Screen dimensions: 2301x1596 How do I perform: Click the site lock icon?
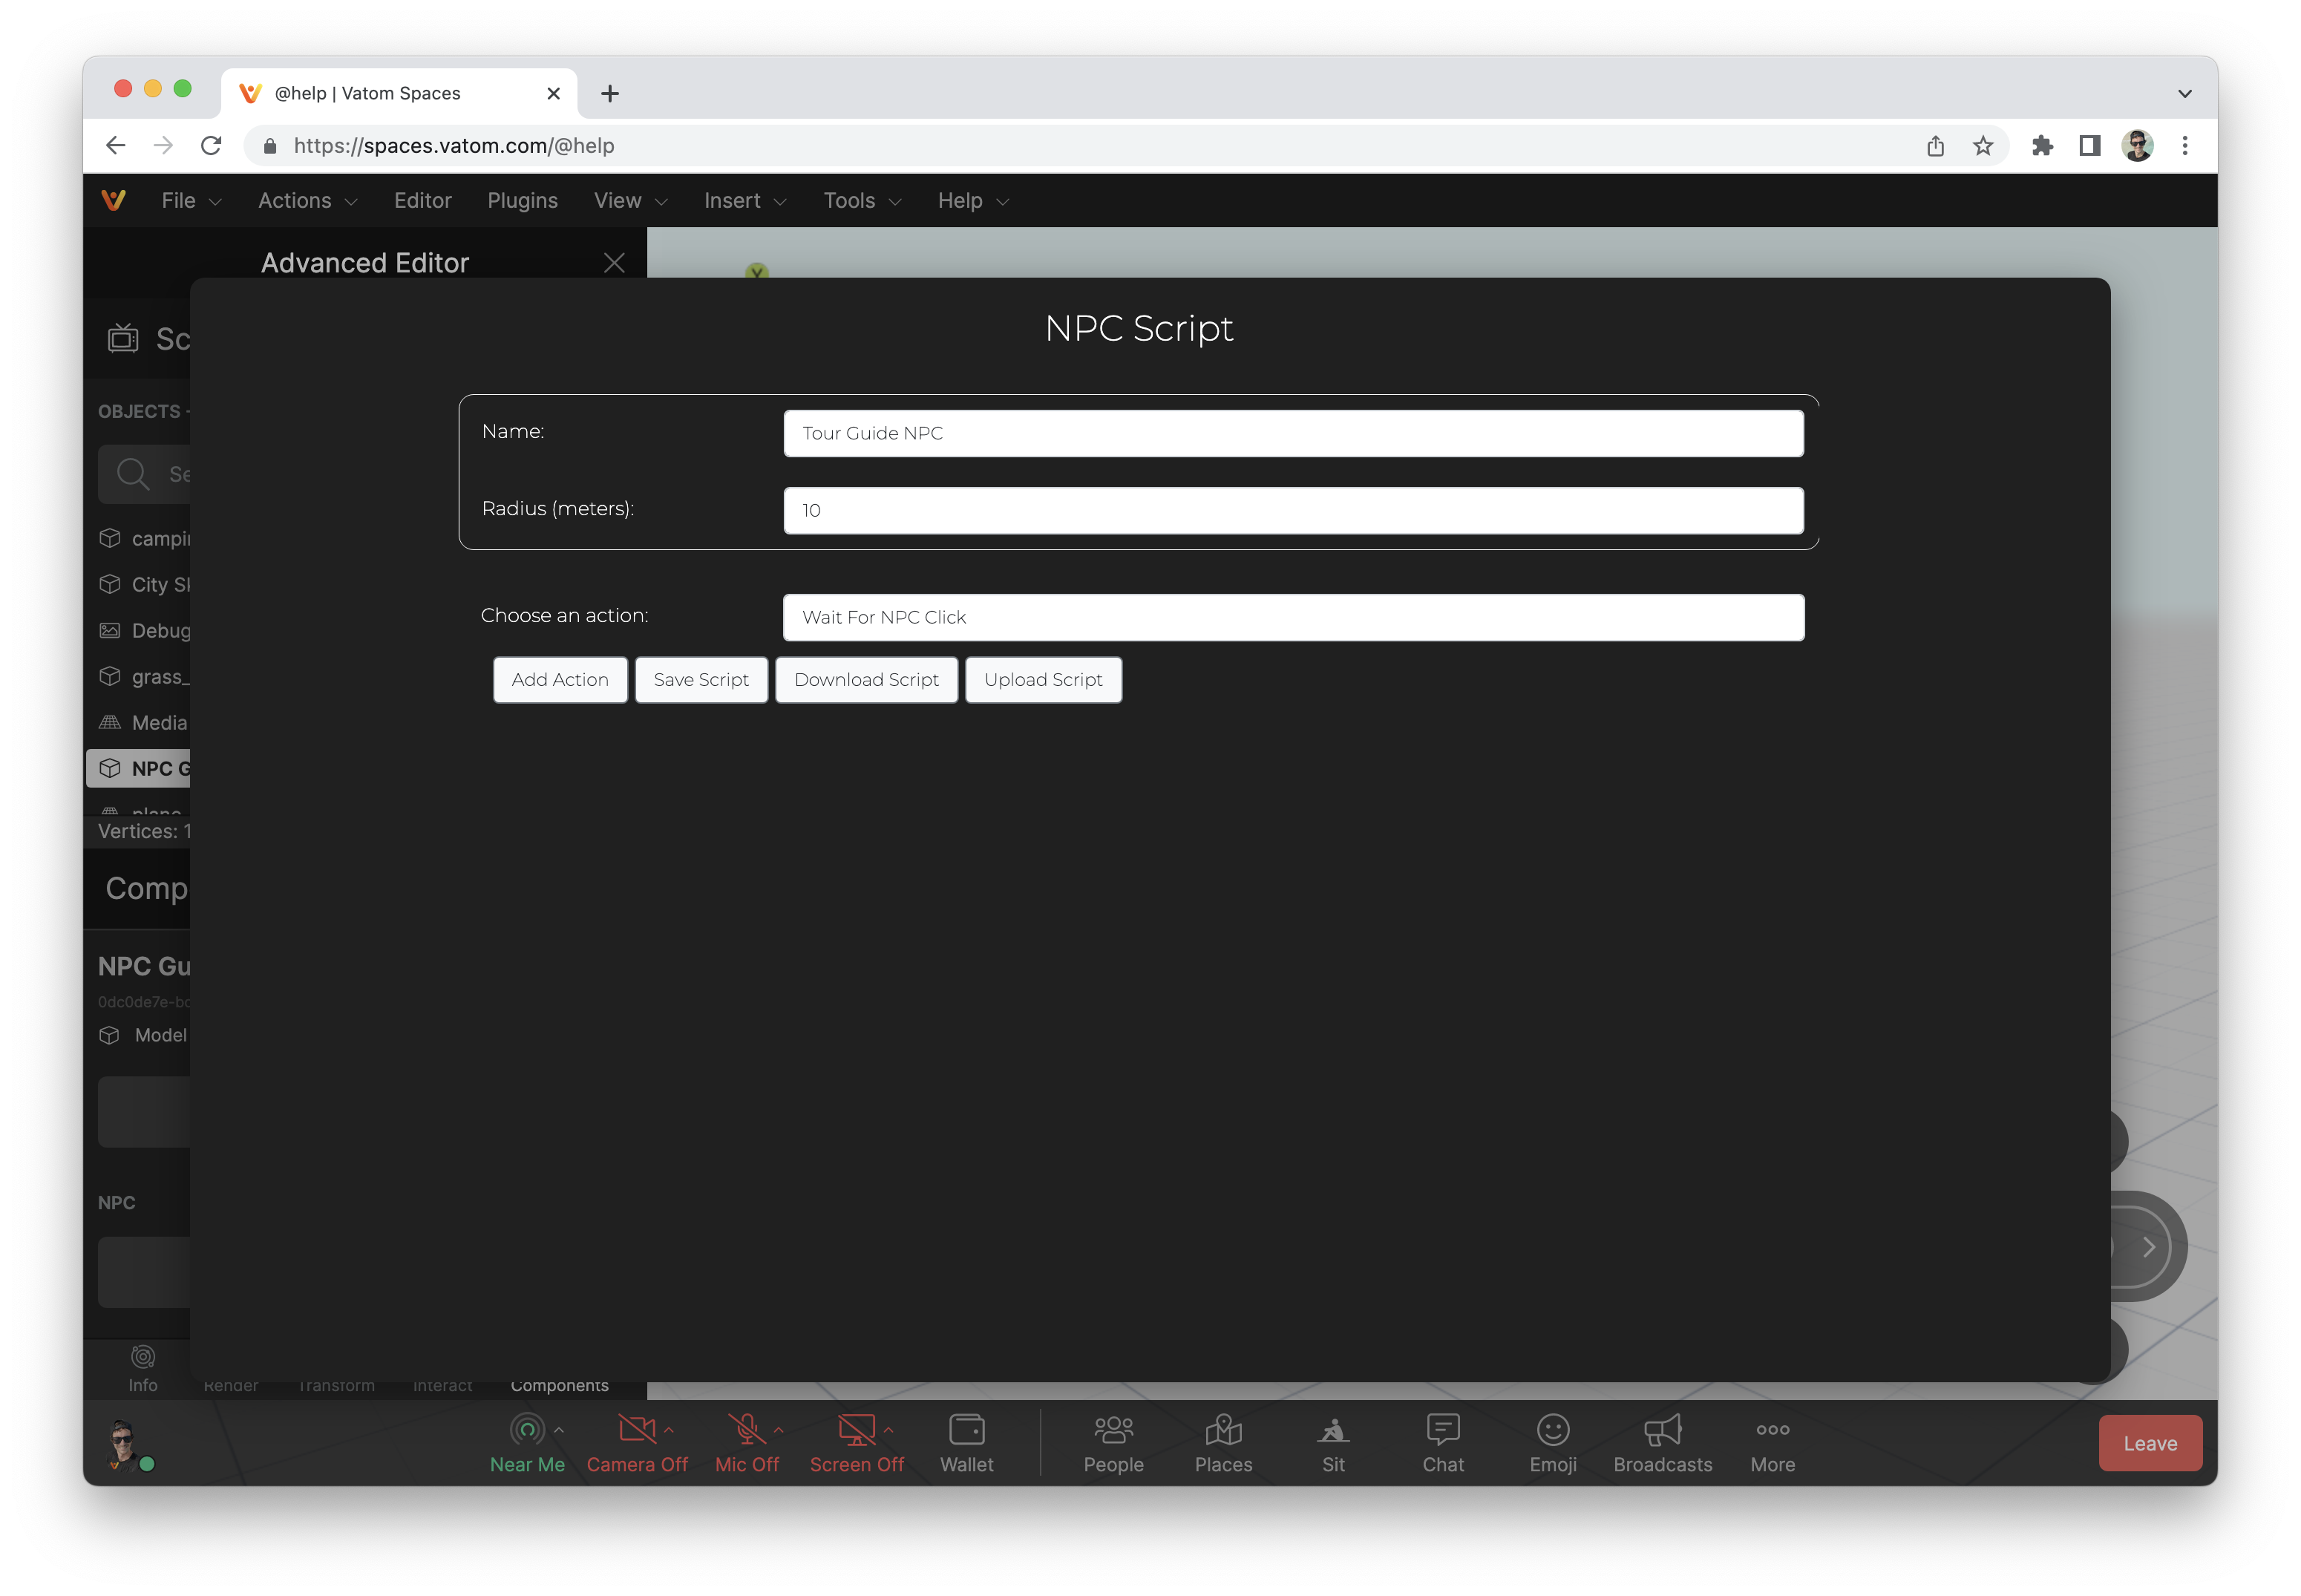pyautogui.click(x=269, y=146)
